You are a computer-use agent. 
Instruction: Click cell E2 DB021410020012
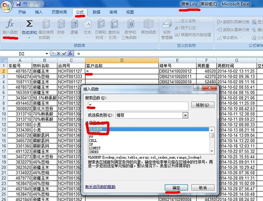(x=178, y=71)
